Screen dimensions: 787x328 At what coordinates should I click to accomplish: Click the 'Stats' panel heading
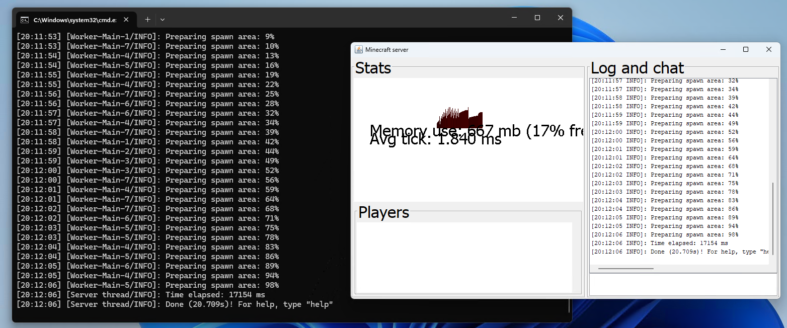click(x=373, y=68)
